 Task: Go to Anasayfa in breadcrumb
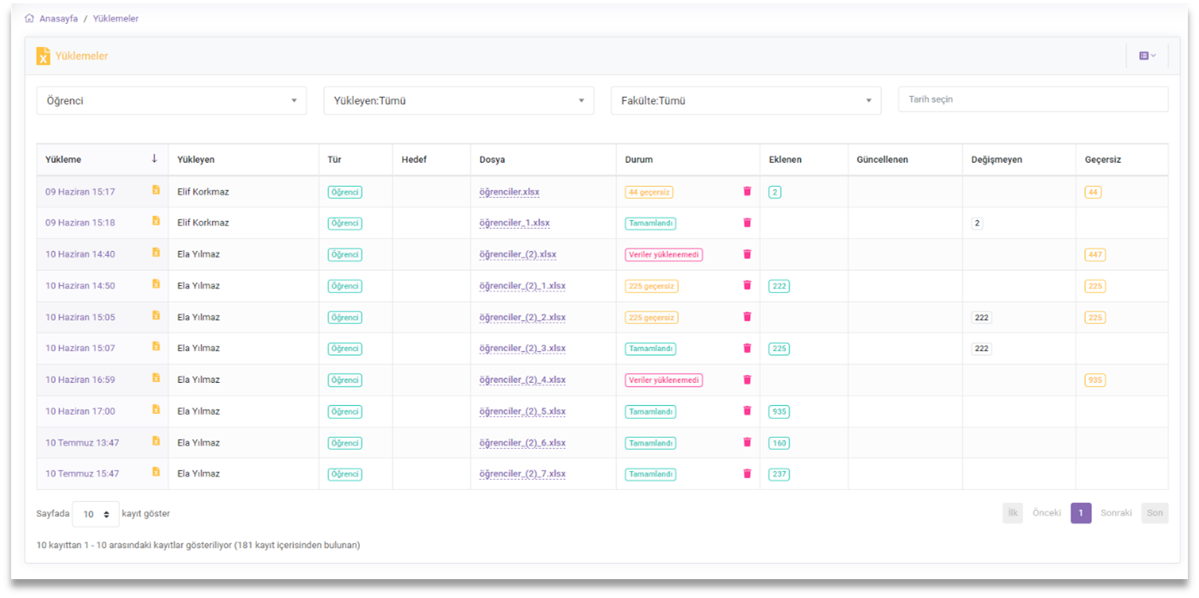point(58,18)
